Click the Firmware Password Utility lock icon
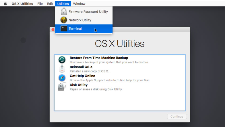The width and height of the screenshot is (225, 127). pyautogui.click(x=64, y=12)
